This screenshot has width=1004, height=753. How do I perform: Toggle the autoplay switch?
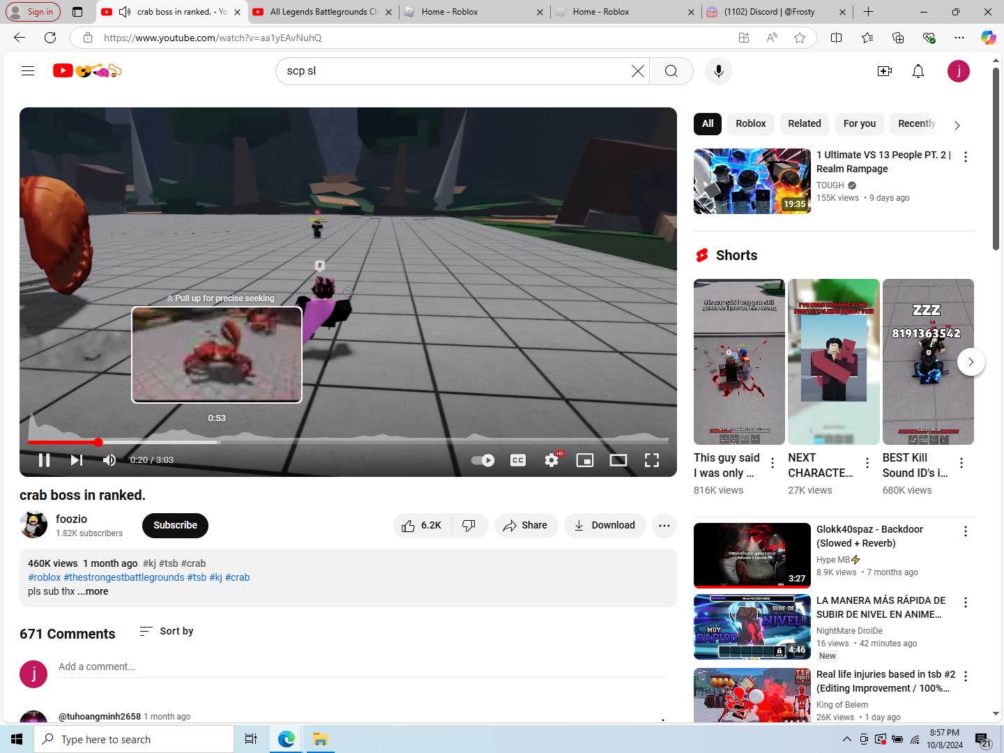pos(482,460)
